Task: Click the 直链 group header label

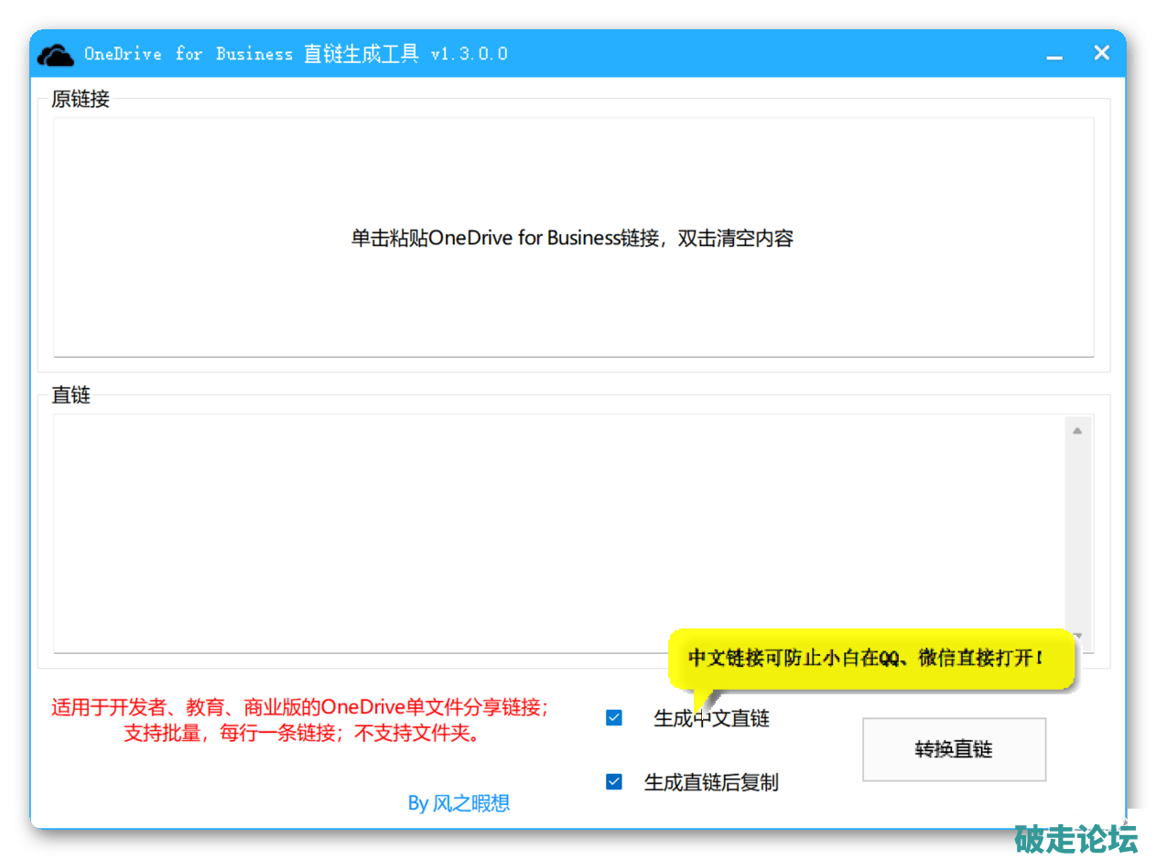Action: [70, 396]
